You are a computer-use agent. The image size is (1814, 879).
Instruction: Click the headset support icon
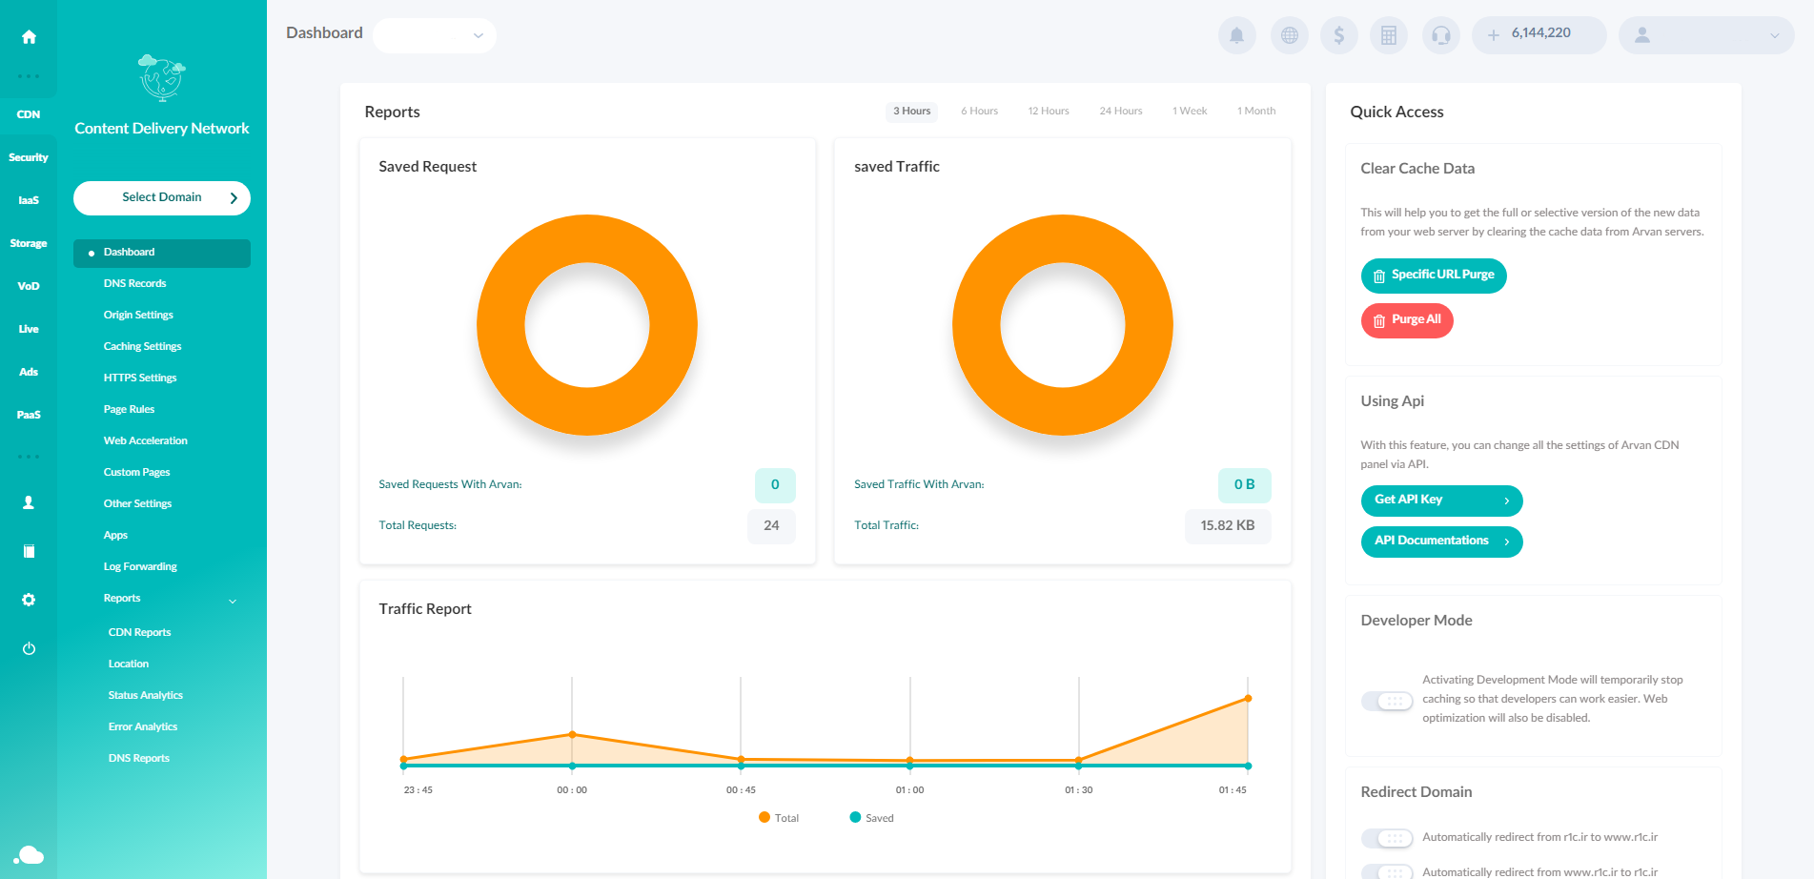(1440, 35)
